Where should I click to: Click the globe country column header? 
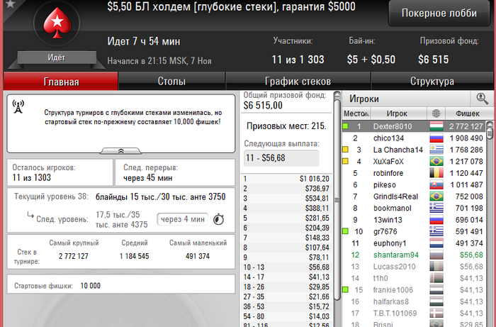(x=436, y=113)
